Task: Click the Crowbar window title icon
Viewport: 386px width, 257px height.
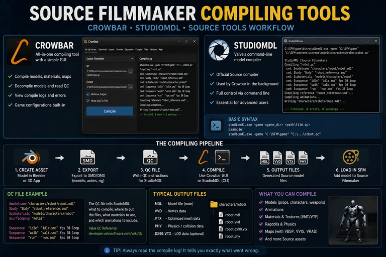Action: (85, 42)
